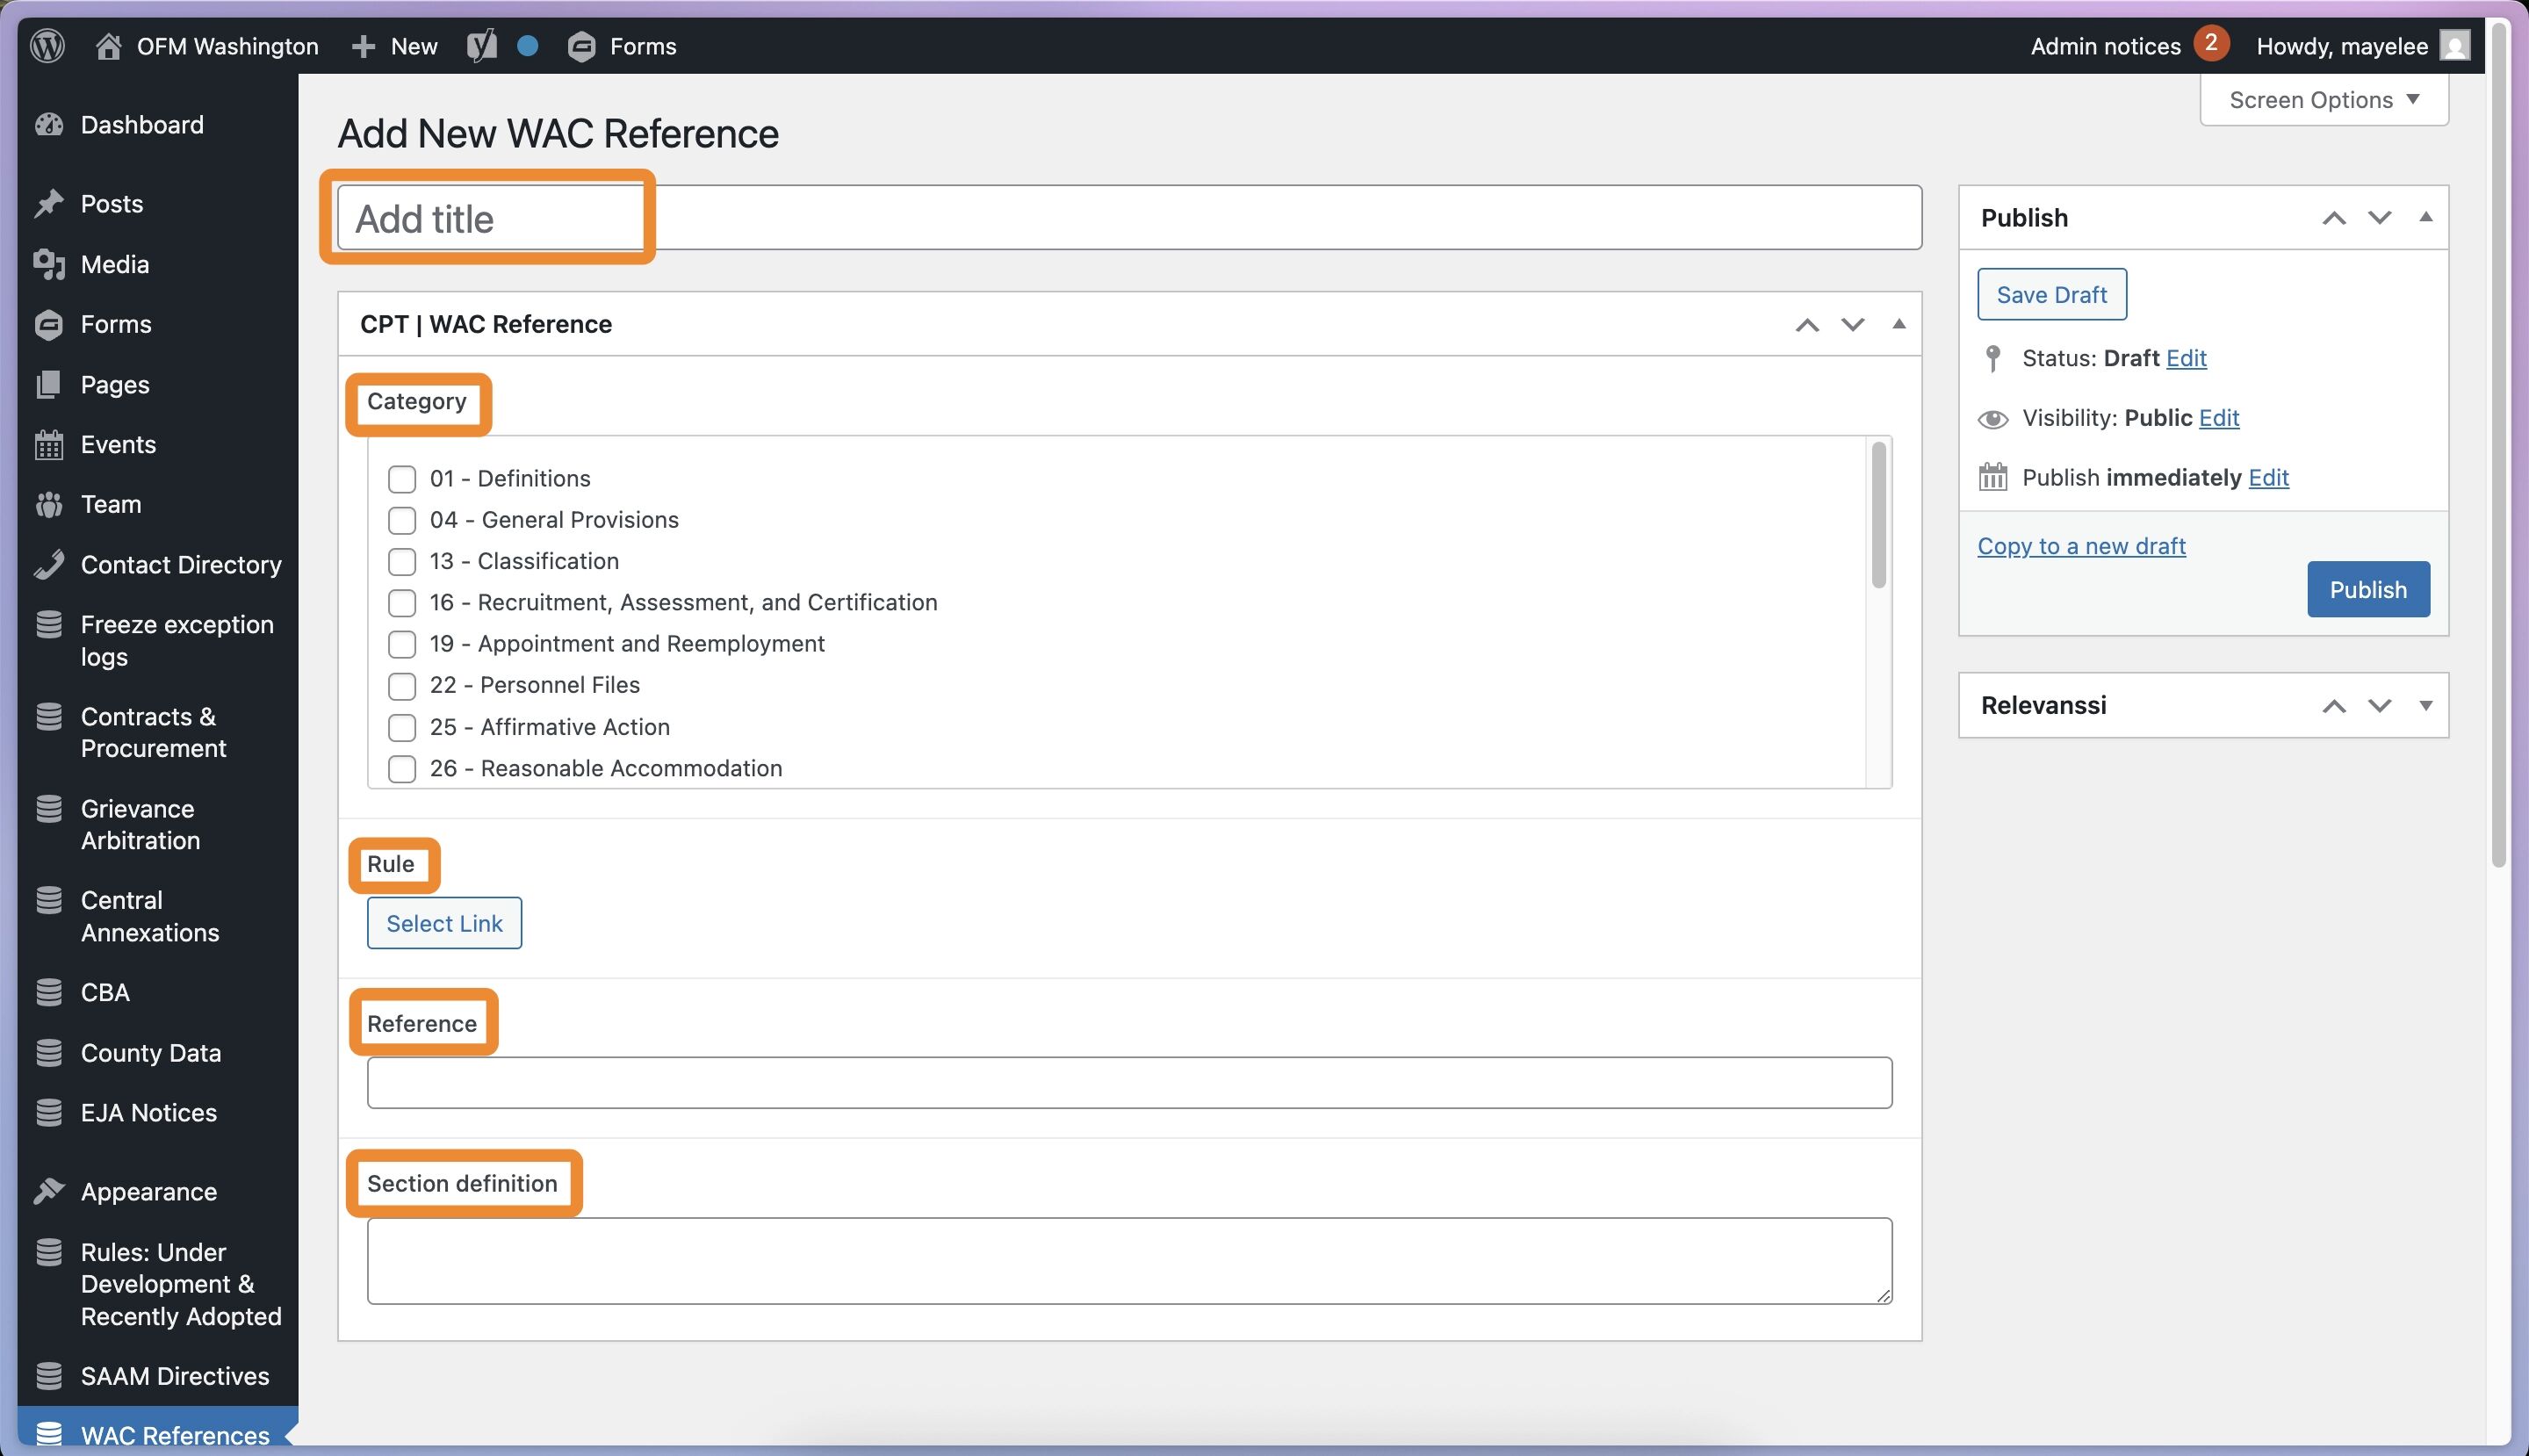Open the Pages menu in sidebar
This screenshot has height=1456, width=2529.
click(x=115, y=385)
